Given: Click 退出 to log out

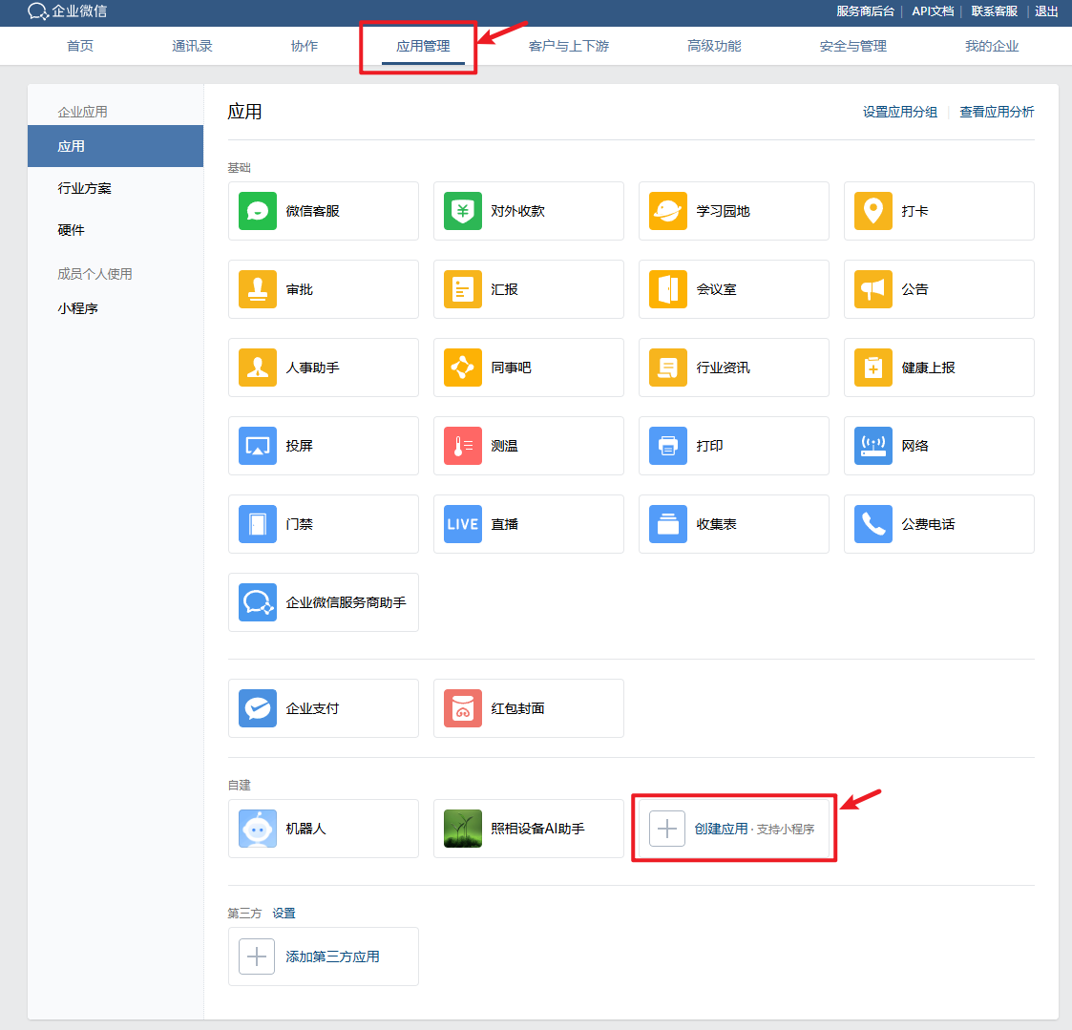Looking at the screenshot, I should tap(1046, 11).
